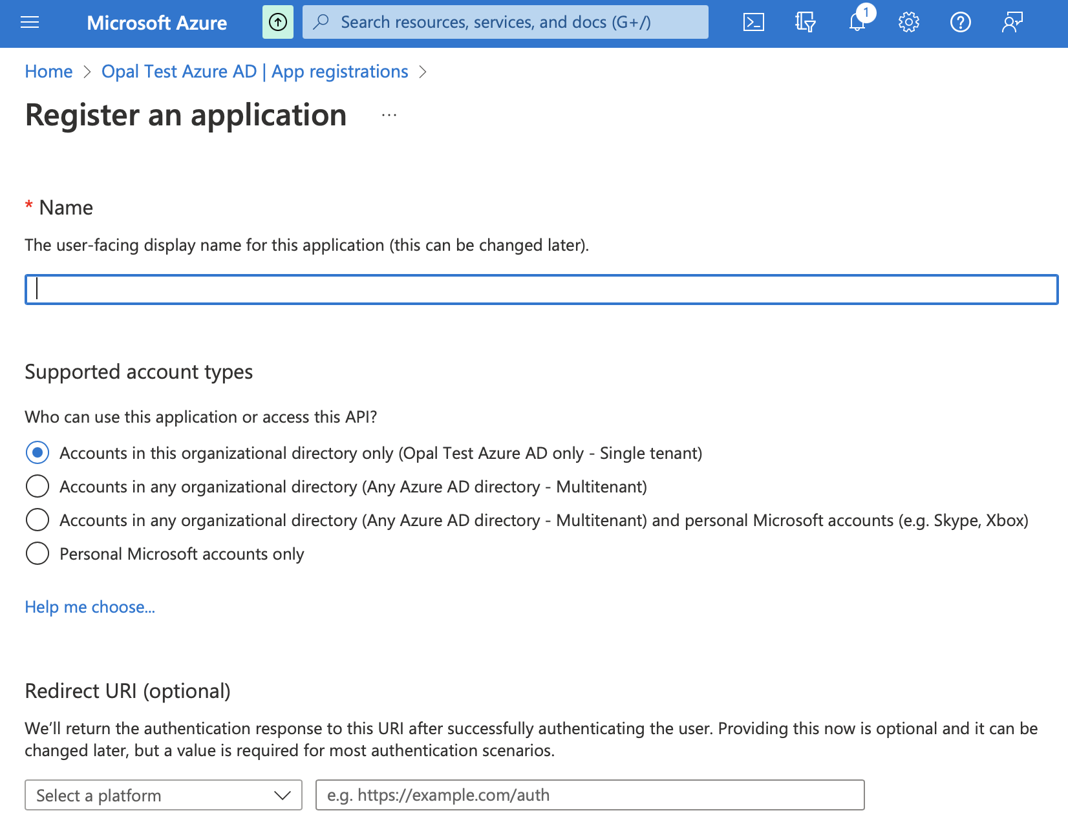Click the 'Redirect URI (optional)' heading
This screenshot has width=1068, height=835.
pyautogui.click(x=127, y=691)
